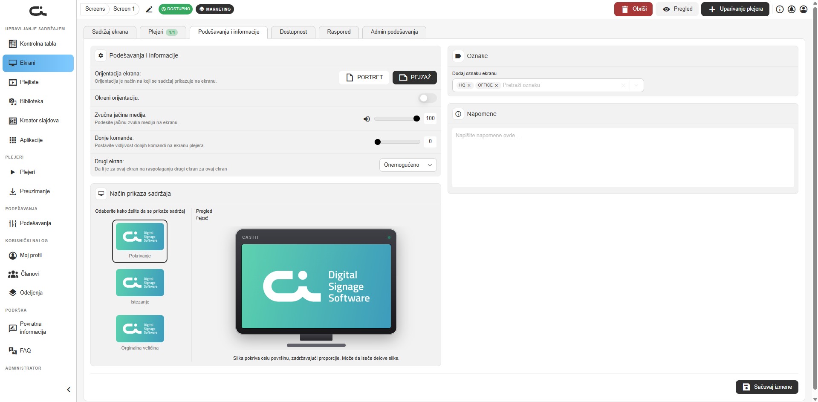
Task: Click the DOSTUPNO status badge
Action: [x=176, y=9]
